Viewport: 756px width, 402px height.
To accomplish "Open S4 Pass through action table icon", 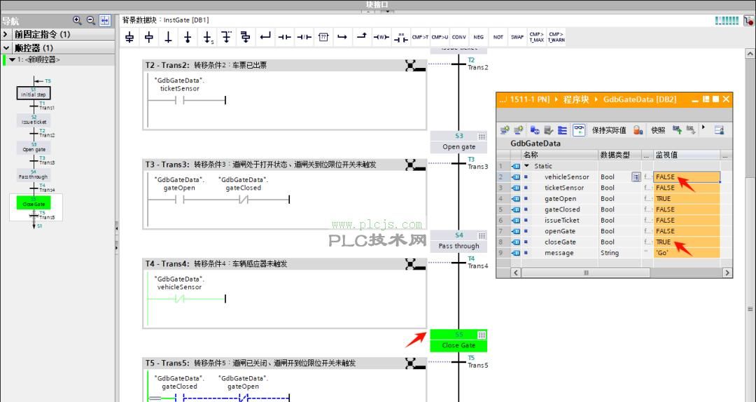I will [x=482, y=235].
